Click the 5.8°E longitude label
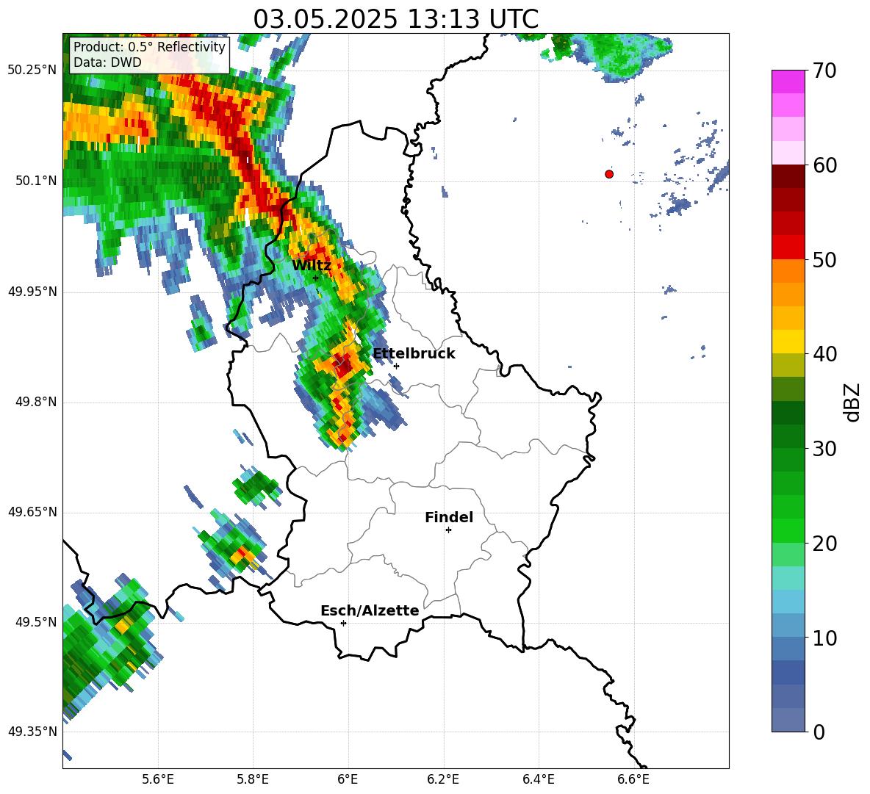 [253, 779]
